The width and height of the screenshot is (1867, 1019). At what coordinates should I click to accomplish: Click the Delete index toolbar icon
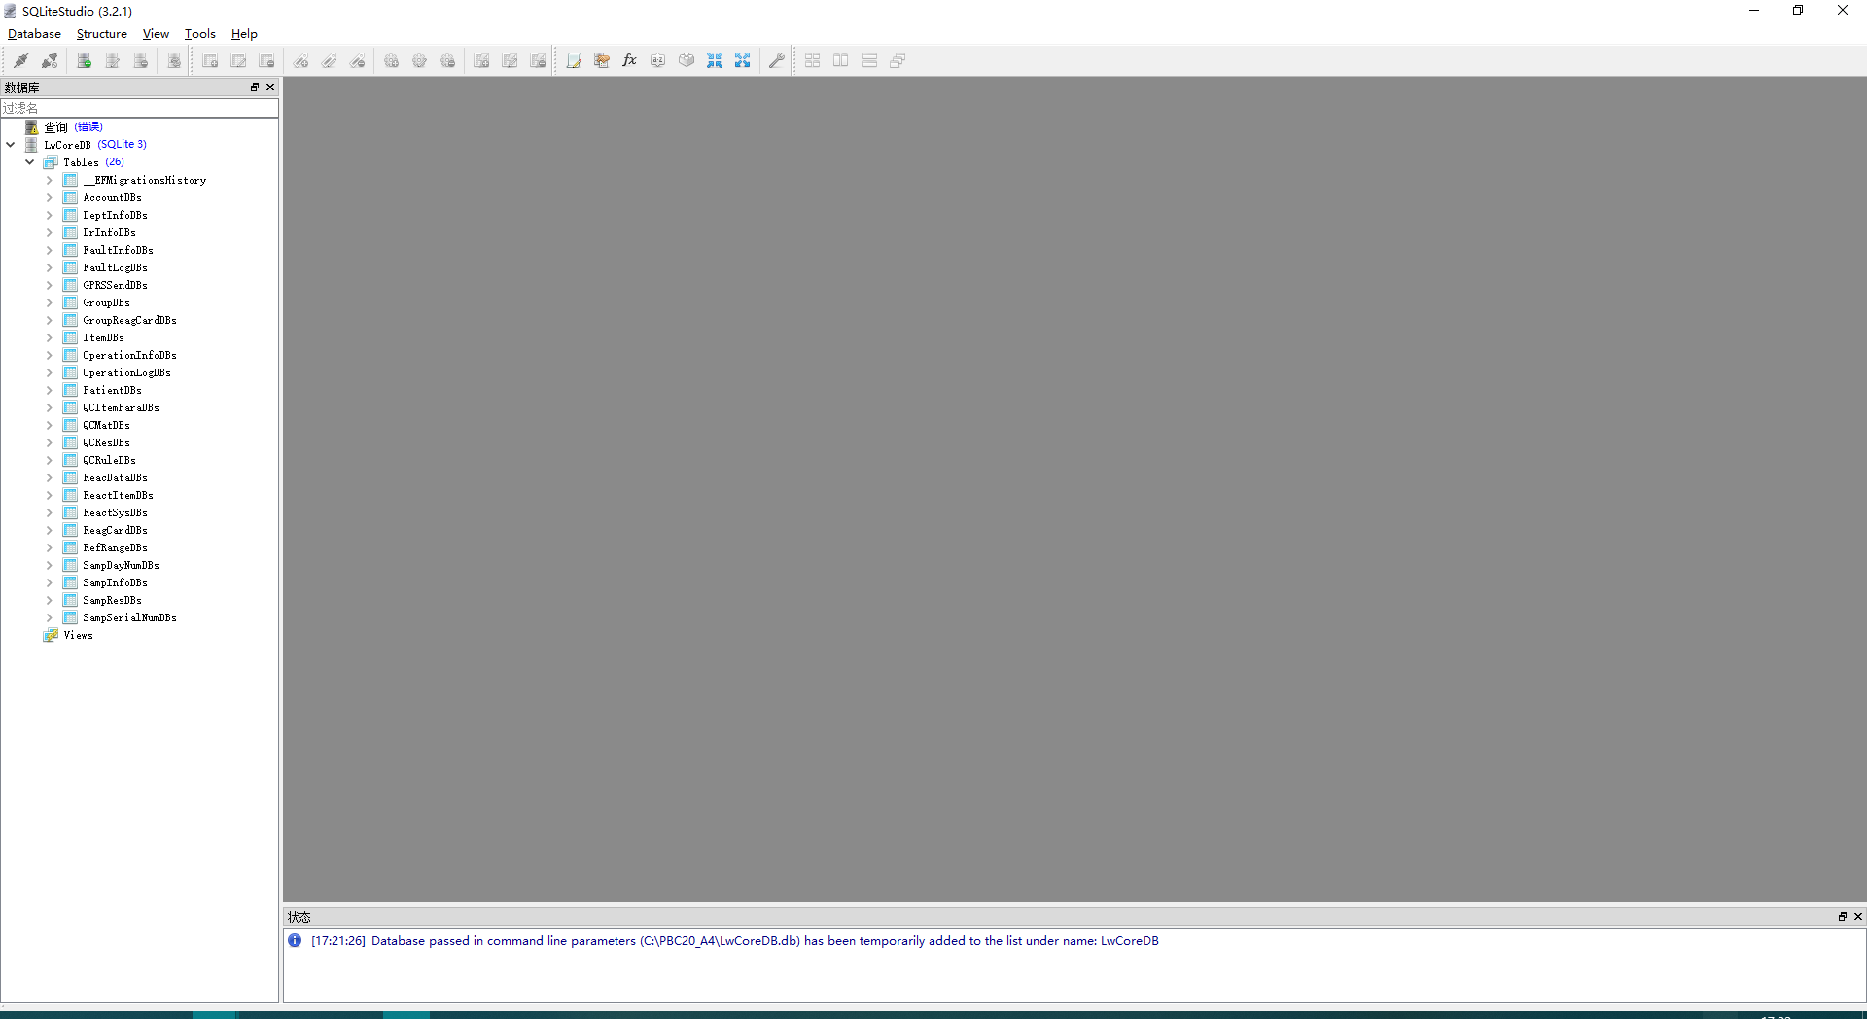click(x=358, y=60)
